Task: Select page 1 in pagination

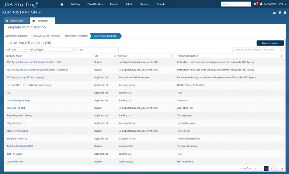Action: pos(266,169)
